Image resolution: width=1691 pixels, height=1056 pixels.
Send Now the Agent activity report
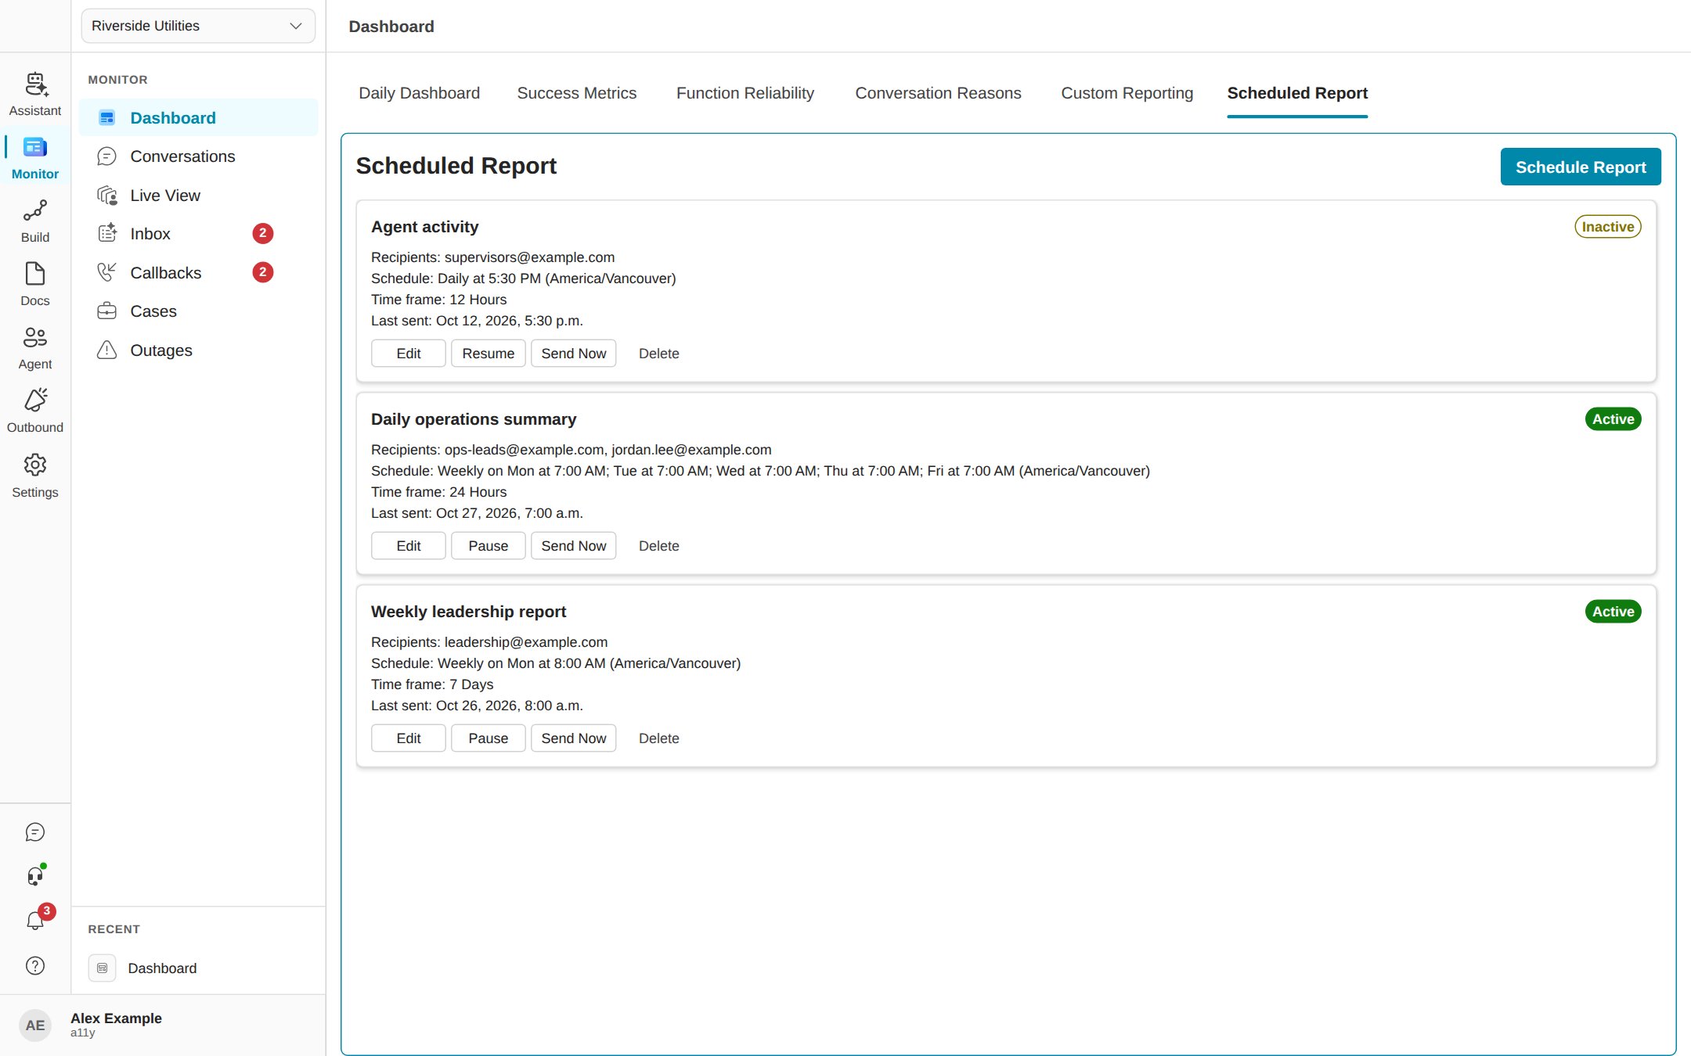[x=573, y=354]
